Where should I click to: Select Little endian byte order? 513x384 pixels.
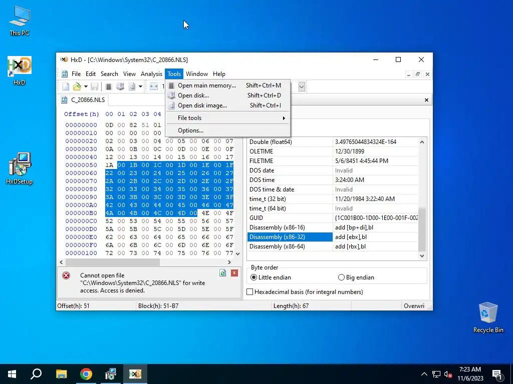tap(271, 277)
